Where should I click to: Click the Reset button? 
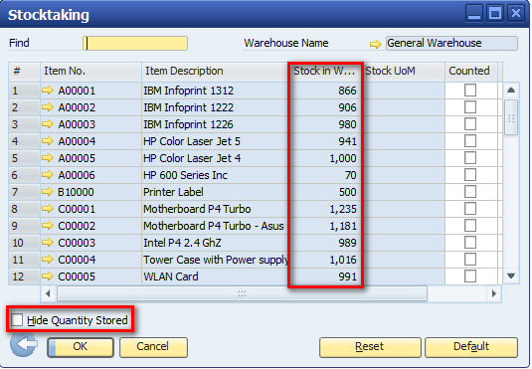[370, 347]
